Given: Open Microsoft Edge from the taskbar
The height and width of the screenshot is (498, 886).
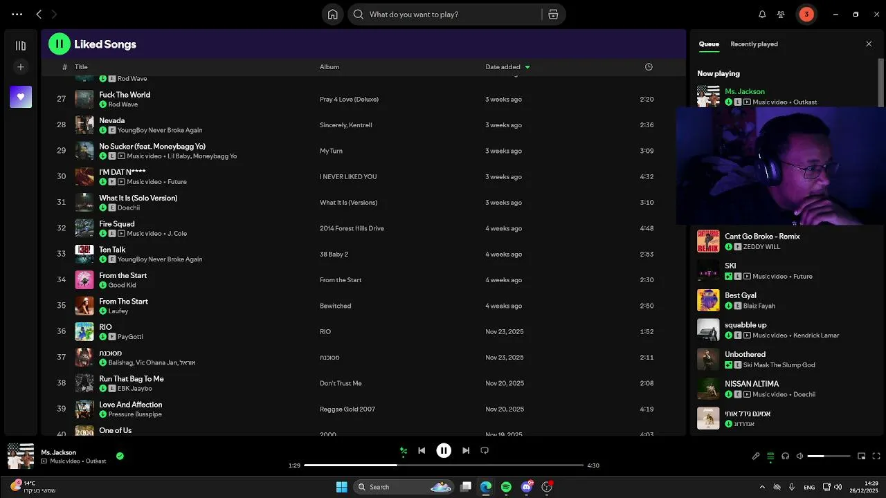Looking at the screenshot, I should pyautogui.click(x=486, y=487).
